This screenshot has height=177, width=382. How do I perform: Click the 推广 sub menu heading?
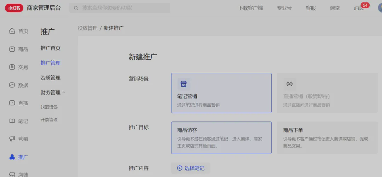pyautogui.click(x=47, y=32)
